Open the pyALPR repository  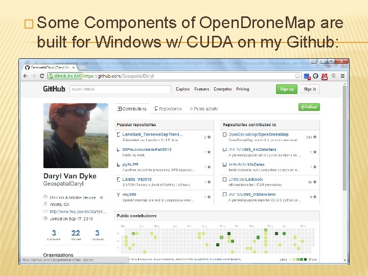point(130,164)
